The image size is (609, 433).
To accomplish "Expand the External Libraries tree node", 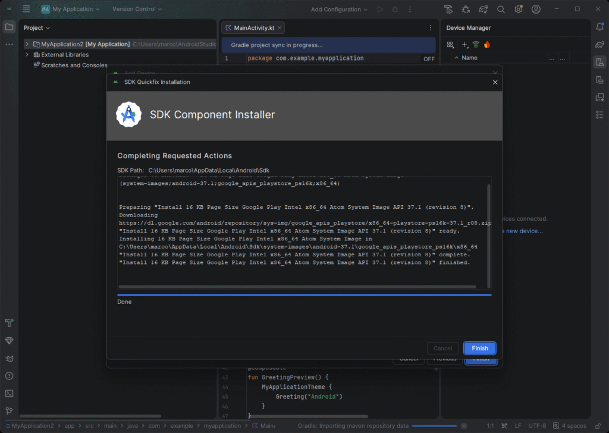I will [27, 55].
